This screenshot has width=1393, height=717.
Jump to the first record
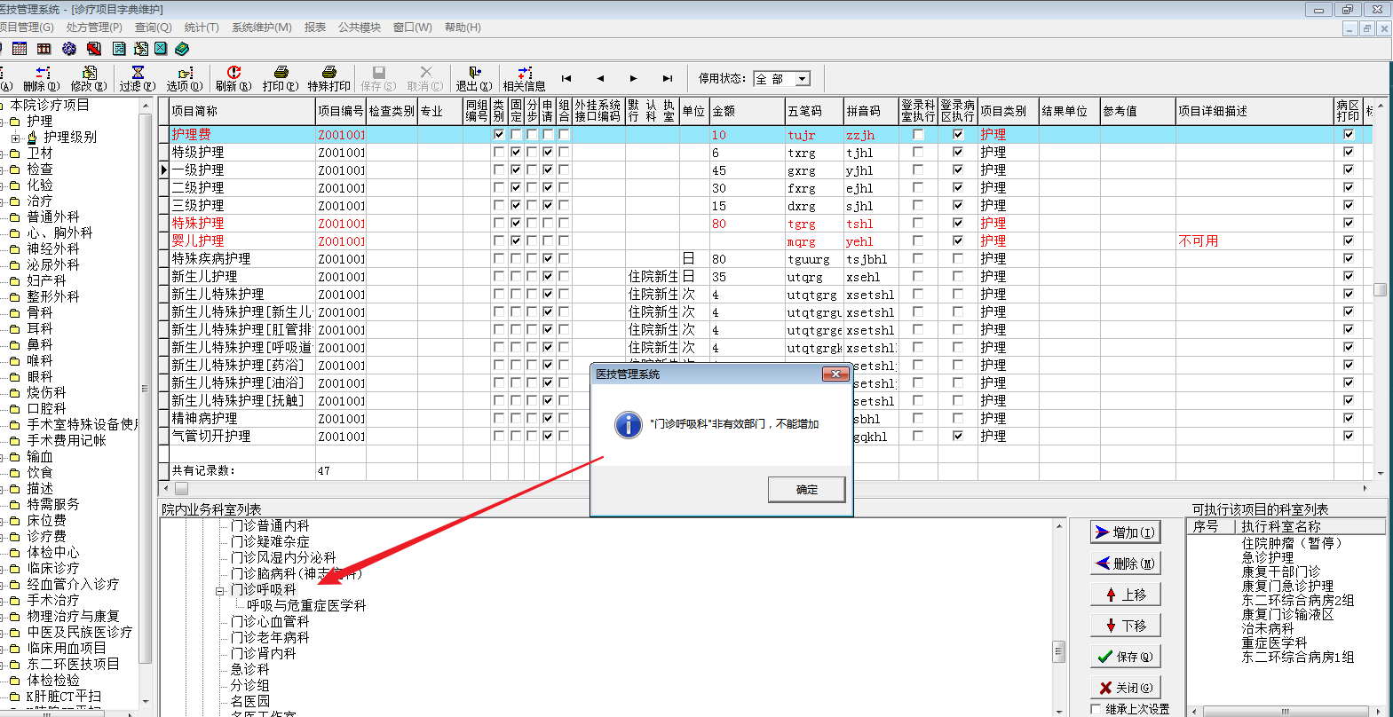coord(566,78)
